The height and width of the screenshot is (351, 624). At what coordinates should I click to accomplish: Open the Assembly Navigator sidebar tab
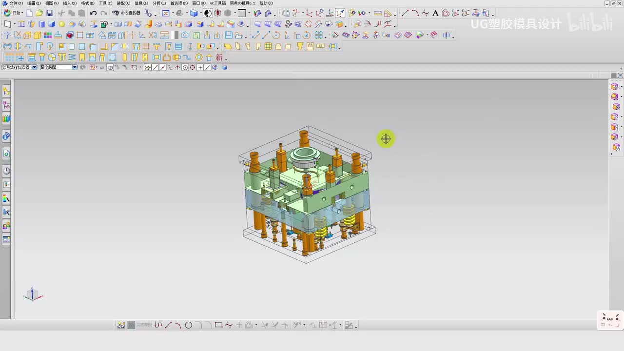[x=6, y=91]
